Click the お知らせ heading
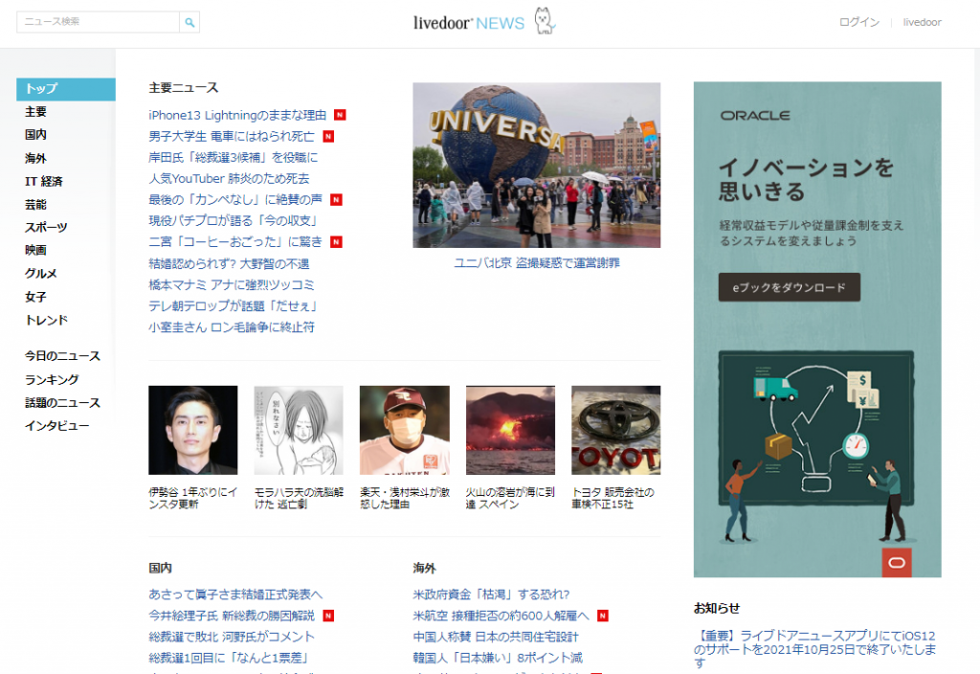 click(x=717, y=608)
